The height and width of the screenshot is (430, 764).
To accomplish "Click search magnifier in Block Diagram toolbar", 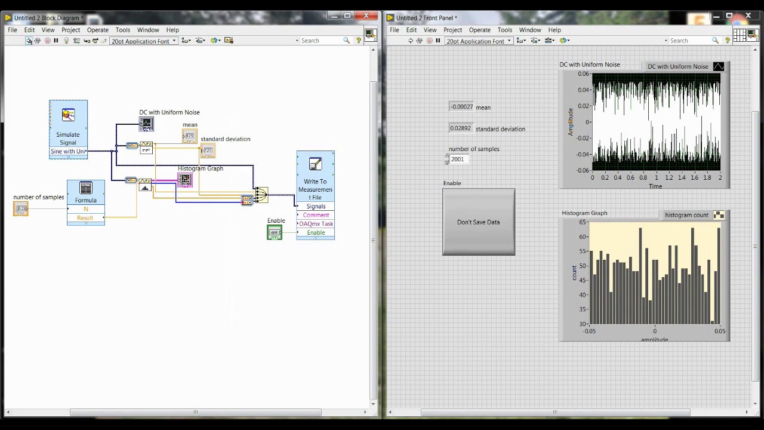I will 346,41.
